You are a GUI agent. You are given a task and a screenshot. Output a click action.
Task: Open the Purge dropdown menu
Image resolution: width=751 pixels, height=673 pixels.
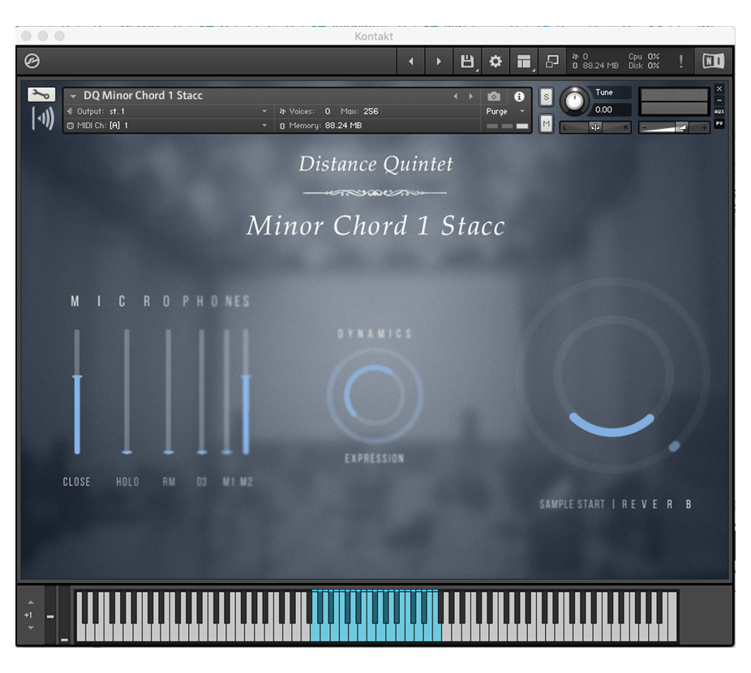506,111
